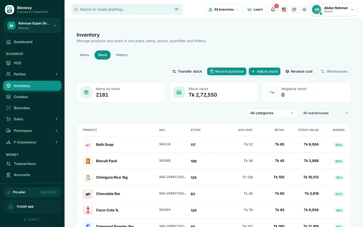Go to Combos in the sidebar
Screen dimensions: 363x227
pos(32,97)
